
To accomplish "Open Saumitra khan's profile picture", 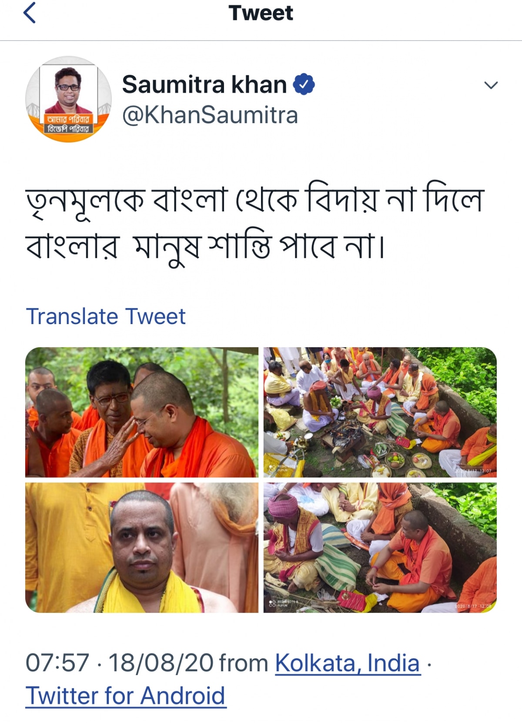I will tap(68, 99).
